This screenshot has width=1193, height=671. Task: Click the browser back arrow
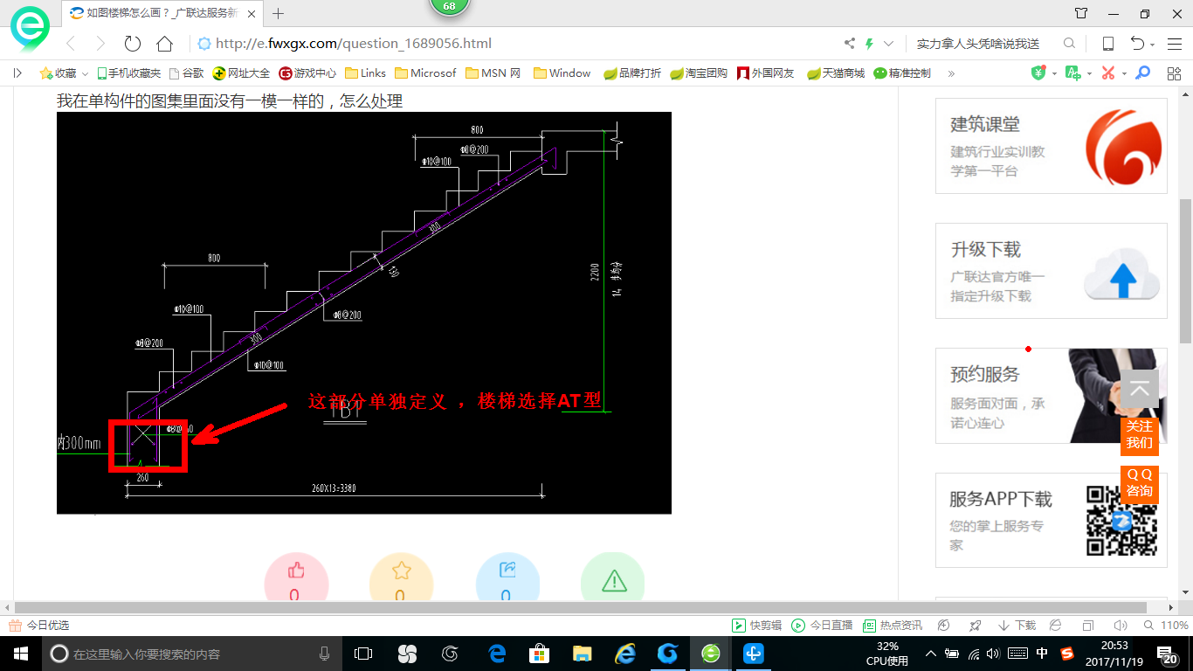click(x=71, y=44)
